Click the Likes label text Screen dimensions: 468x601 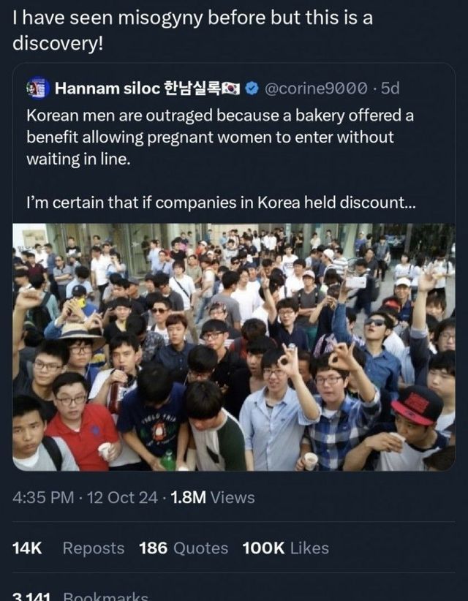(x=309, y=548)
